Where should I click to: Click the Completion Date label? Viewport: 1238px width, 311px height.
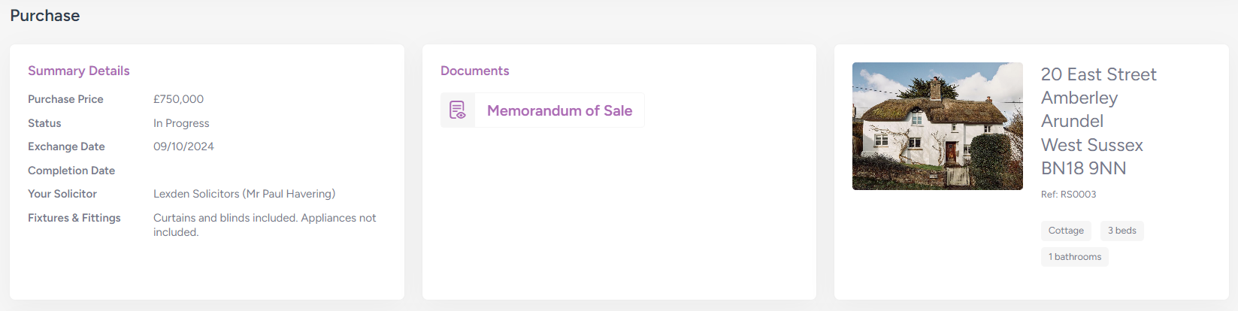(71, 171)
